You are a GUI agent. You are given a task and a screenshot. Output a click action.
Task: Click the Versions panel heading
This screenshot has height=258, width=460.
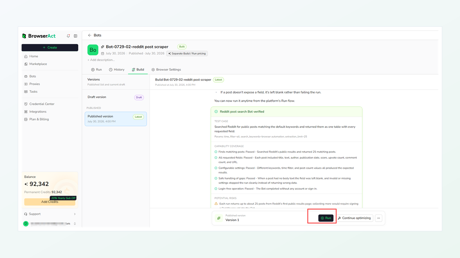(94, 80)
